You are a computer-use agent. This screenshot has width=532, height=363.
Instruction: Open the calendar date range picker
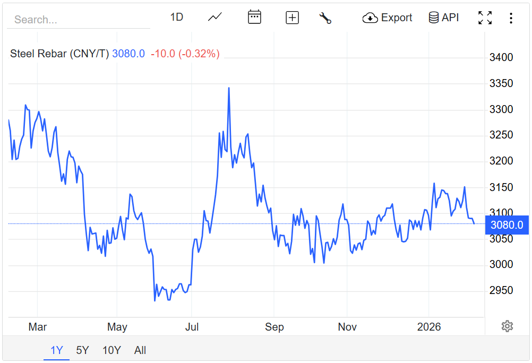pos(254,18)
